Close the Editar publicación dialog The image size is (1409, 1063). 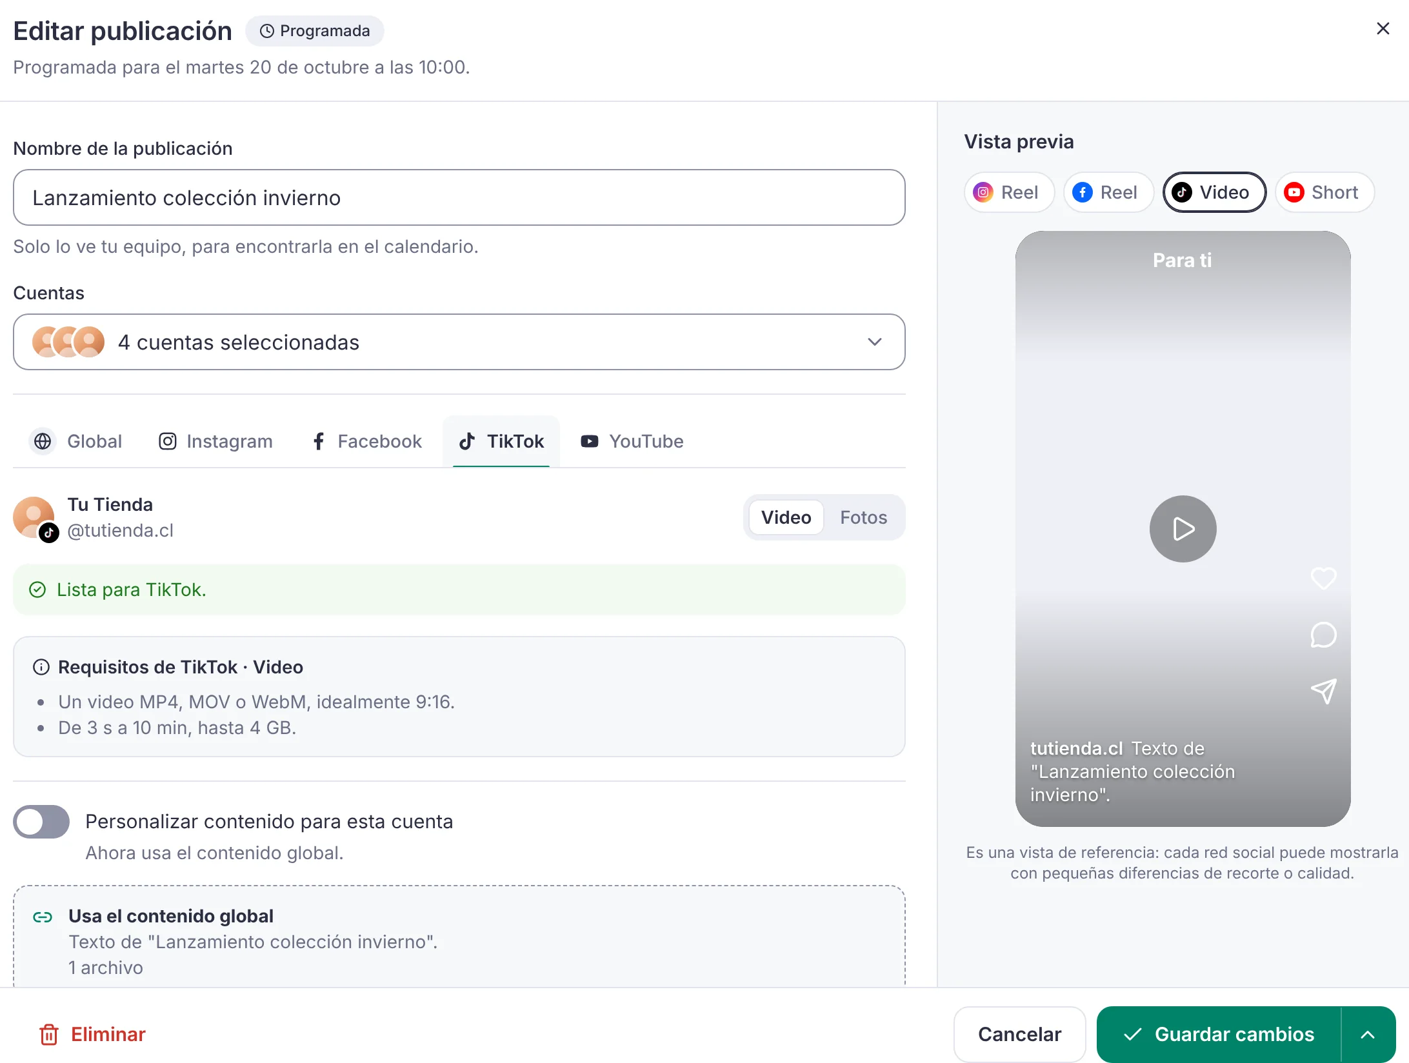[x=1383, y=28]
